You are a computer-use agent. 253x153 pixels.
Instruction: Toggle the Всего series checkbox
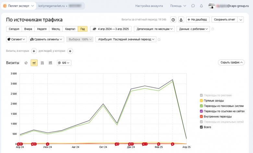point(201,127)
